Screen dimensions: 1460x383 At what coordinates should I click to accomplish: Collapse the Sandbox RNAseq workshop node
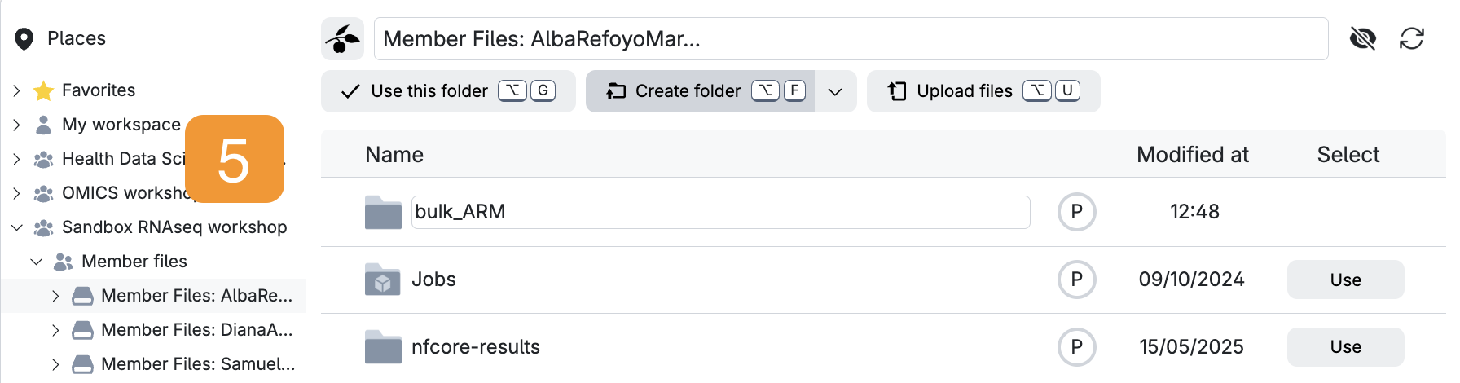point(16,227)
